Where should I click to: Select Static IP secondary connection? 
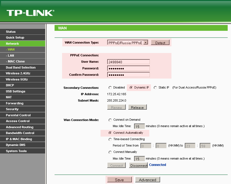[x=155, y=88]
